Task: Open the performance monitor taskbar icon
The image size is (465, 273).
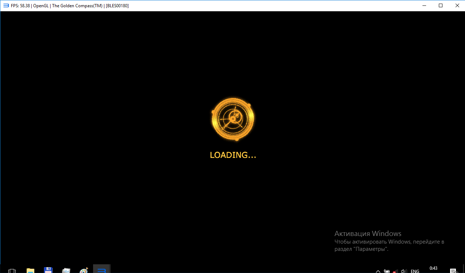Action: tap(66, 270)
